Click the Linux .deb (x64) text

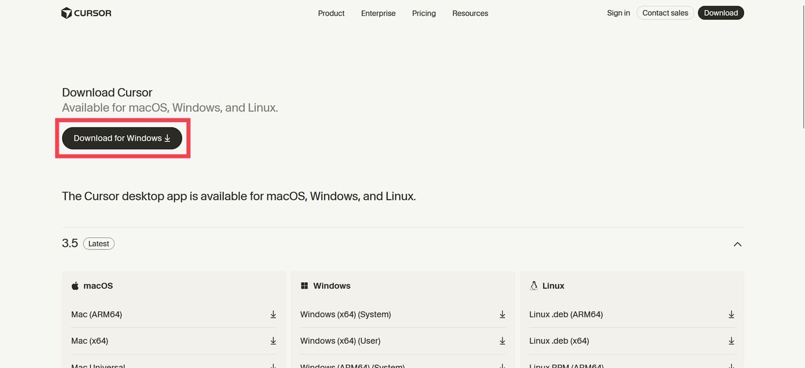coord(559,341)
